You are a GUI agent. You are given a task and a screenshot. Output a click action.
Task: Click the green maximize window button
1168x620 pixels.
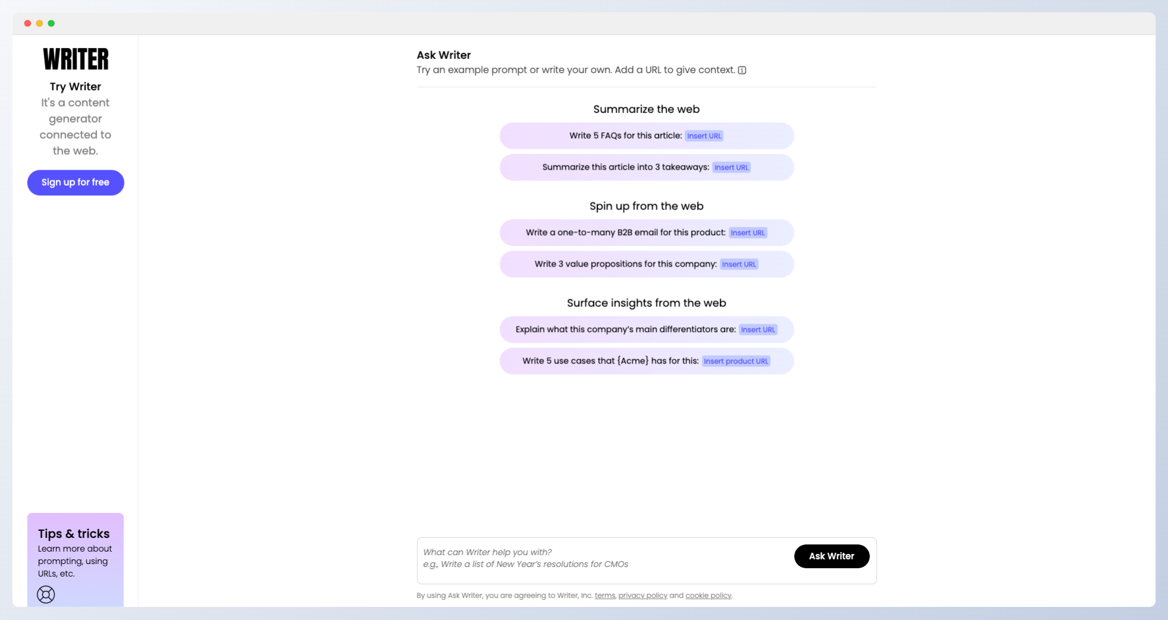pos(51,23)
